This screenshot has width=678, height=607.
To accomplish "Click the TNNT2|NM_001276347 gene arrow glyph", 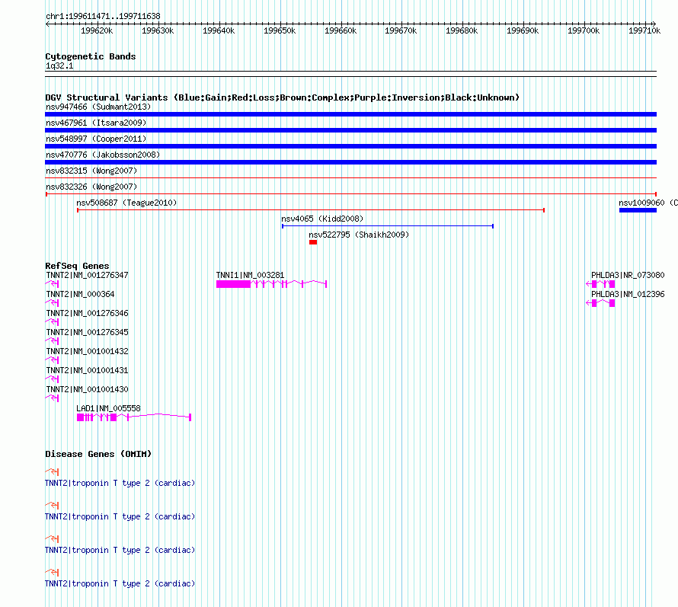I will (x=52, y=284).
